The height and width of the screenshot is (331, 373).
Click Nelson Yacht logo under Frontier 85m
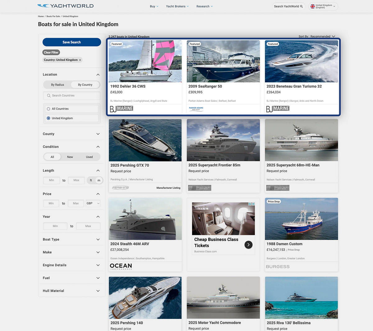point(200,188)
